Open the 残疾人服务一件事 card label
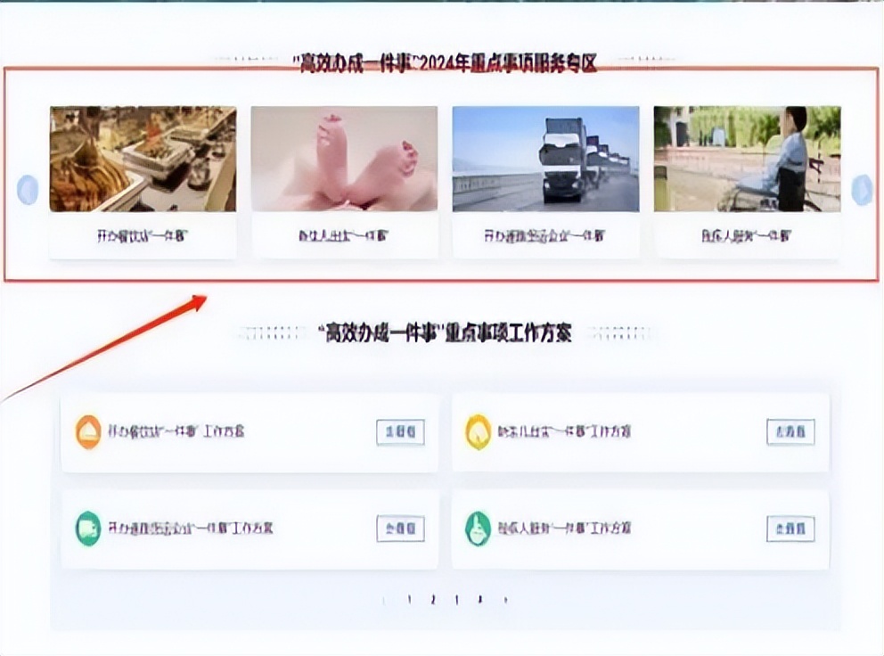This screenshot has width=884, height=656. (x=747, y=236)
